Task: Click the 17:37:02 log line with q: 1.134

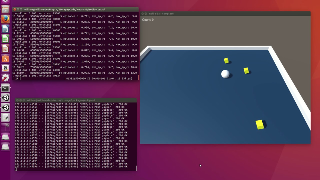Action: click(74, 44)
